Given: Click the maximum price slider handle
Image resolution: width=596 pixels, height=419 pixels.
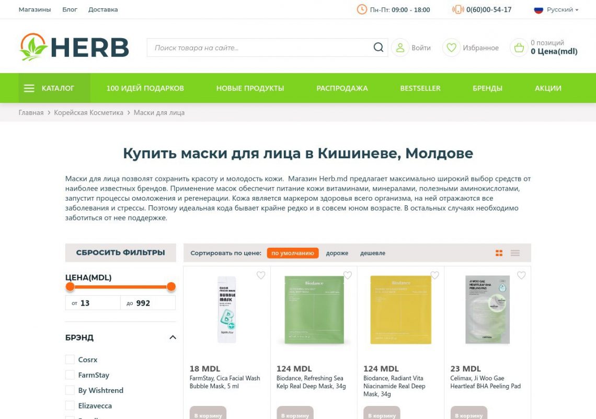Looking at the screenshot, I should (x=171, y=287).
